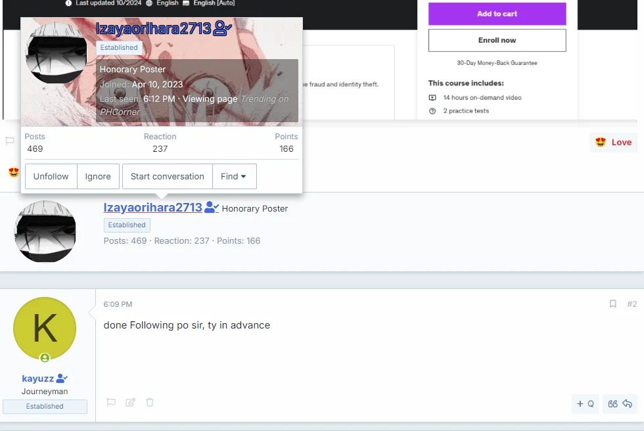Click the Established badge under the signature username
The height and width of the screenshot is (431, 644).
click(x=127, y=225)
